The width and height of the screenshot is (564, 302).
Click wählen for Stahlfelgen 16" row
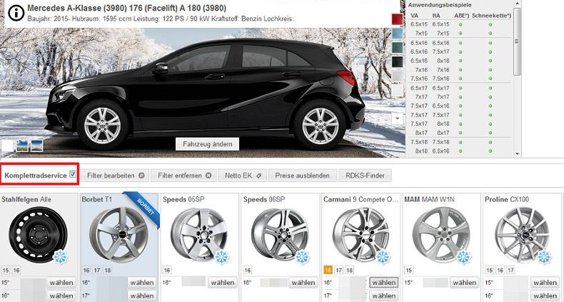[61, 296]
